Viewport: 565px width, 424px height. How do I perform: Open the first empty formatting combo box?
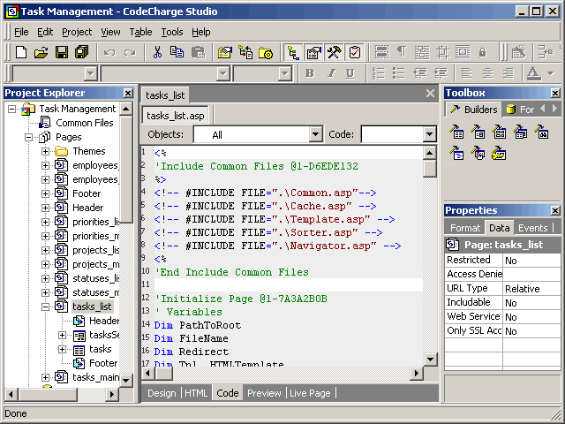[55, 73]
